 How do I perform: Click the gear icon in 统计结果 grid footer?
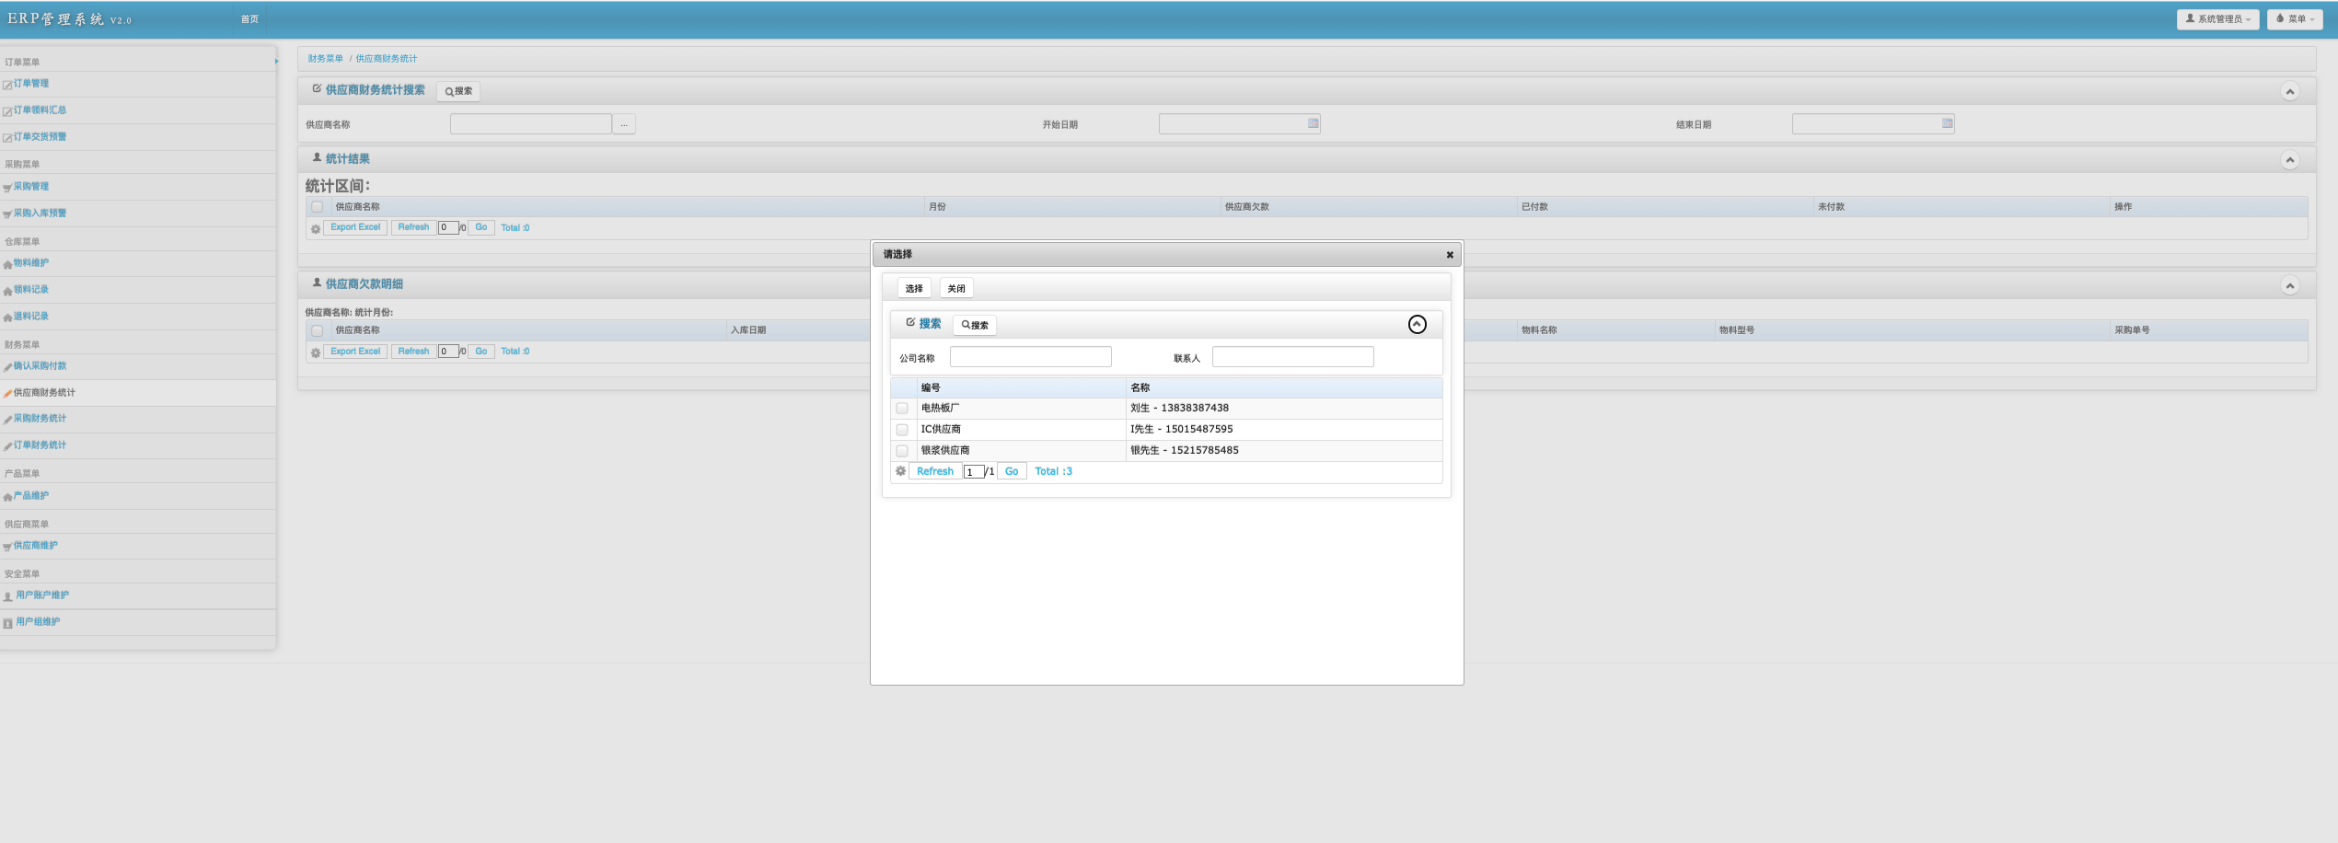pos(316,228)
